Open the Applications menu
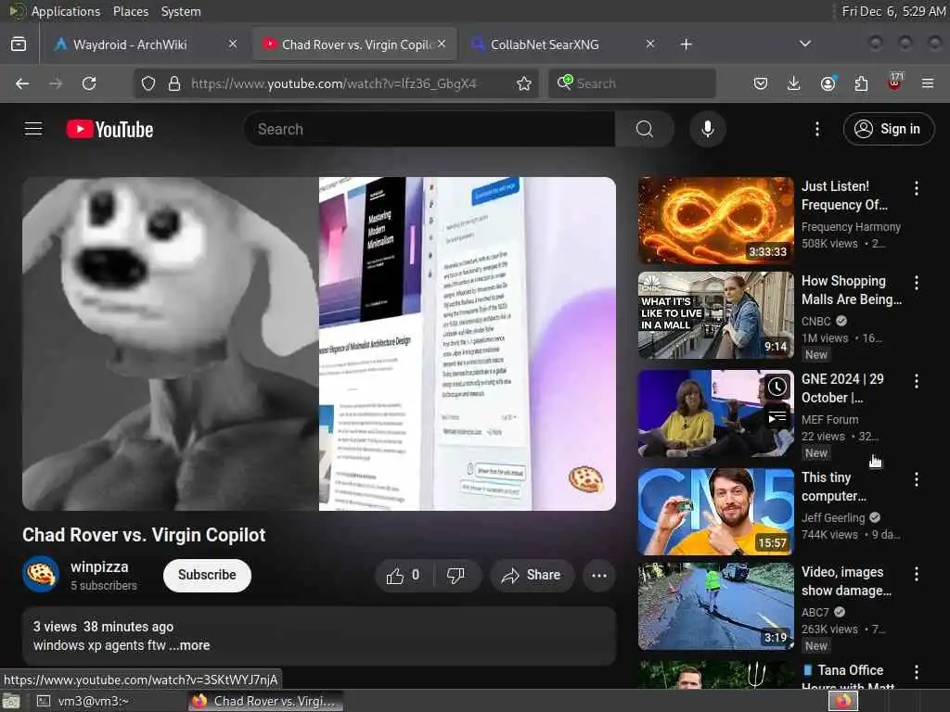950x712 pixels. click(66, 11)
